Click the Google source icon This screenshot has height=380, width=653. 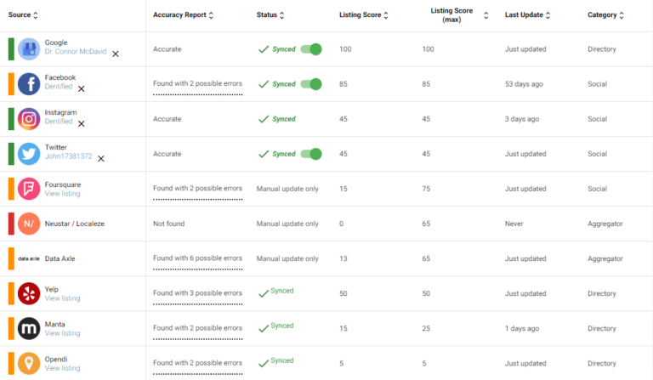[x=29, y=49]
